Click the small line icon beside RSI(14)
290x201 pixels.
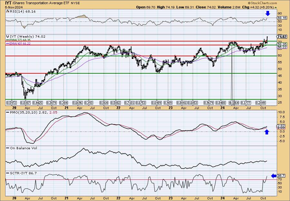point(7,11)
